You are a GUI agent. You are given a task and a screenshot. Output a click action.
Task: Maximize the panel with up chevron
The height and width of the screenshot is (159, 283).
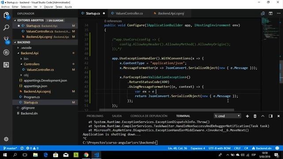[x=263, y=116]
